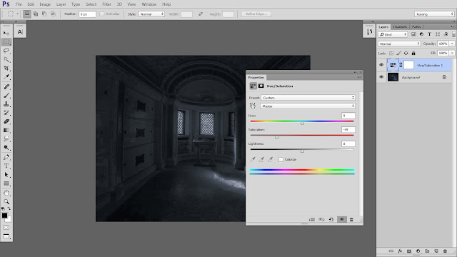The width and height of the screenshot is (457, 257).
Task: Select the Horizontal Type tool
Action: click(x=6, y=166)
